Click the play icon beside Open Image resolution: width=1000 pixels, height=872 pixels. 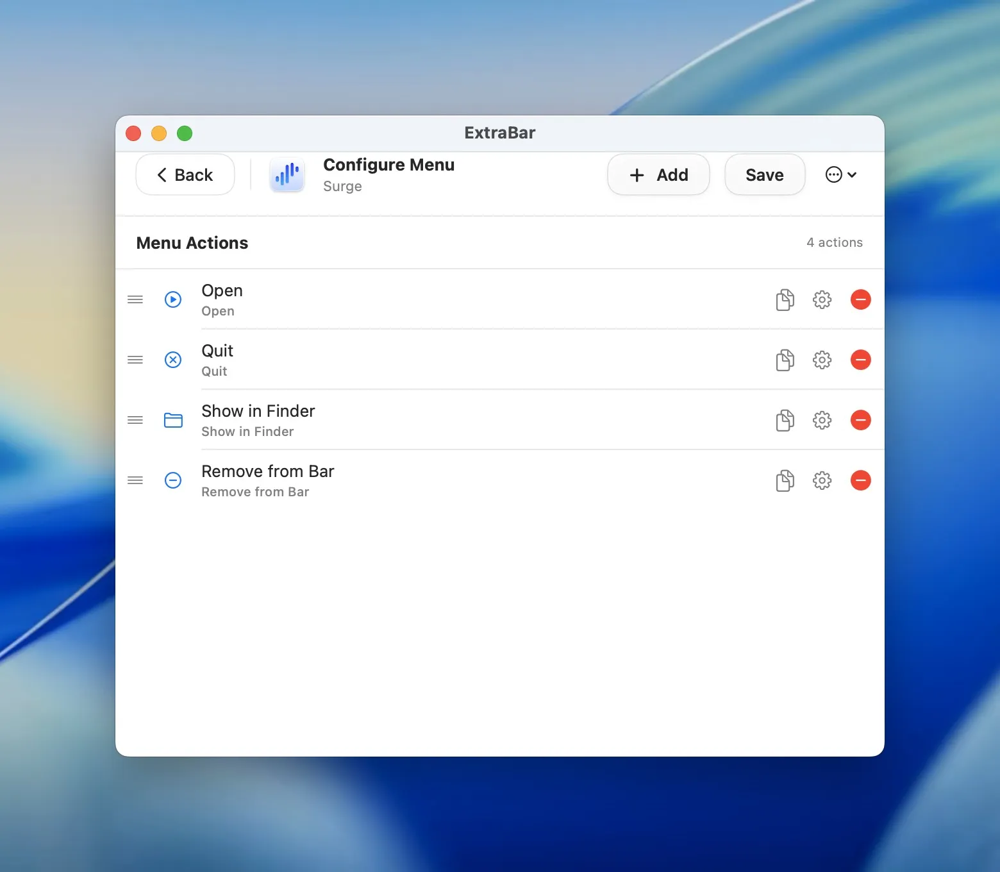coord(173,299)
